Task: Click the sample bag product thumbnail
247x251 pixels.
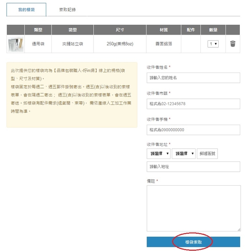Action: pos(16,44)
